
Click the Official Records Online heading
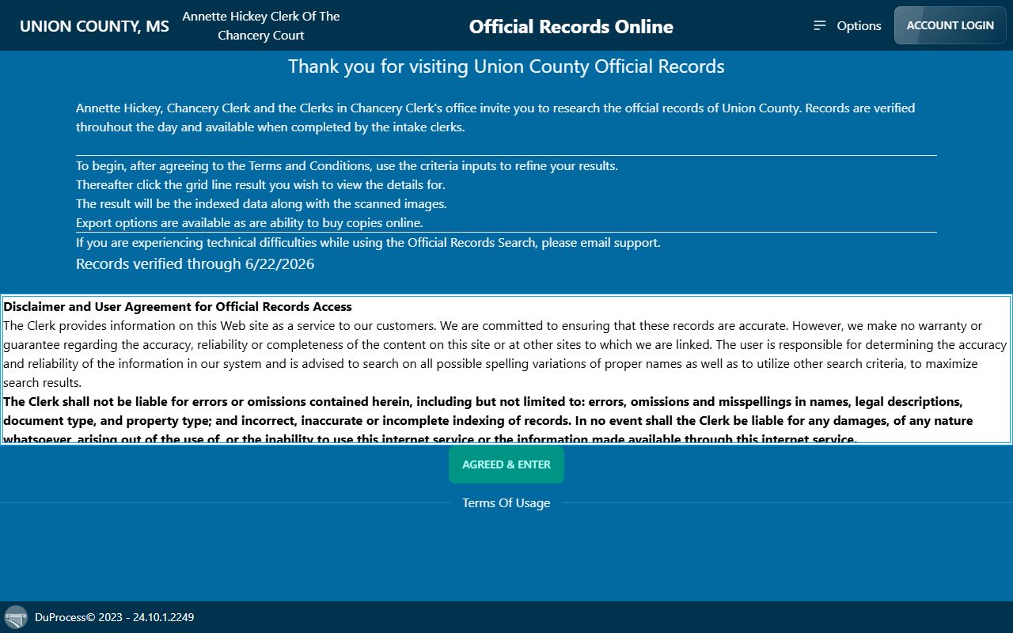point(571,26)
